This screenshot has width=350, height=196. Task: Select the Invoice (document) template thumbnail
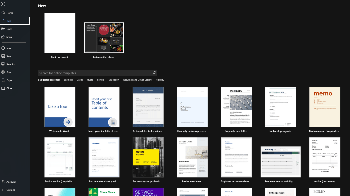325,157
